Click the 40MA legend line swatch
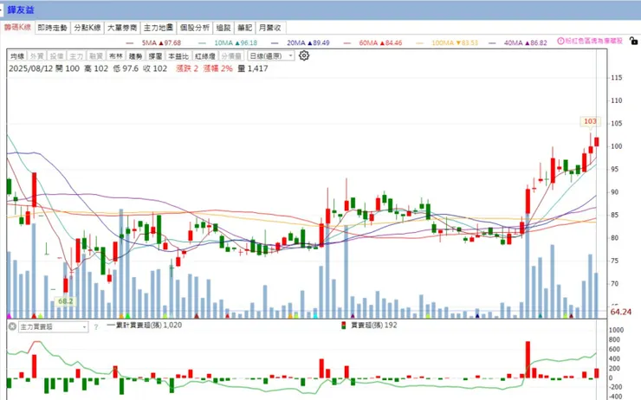 tap(492, 43)
